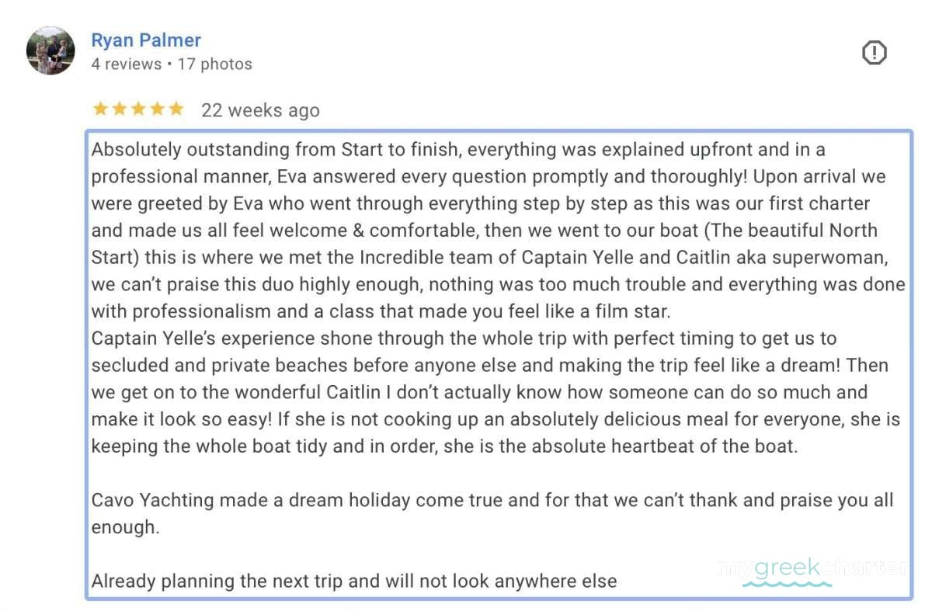Click the "Already planning the next trip" line

tap(353, 581)
